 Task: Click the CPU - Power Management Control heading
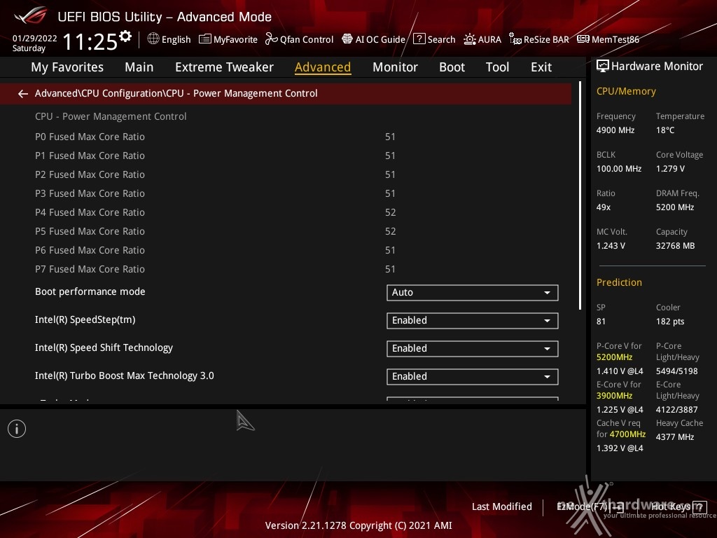[111, 117]
